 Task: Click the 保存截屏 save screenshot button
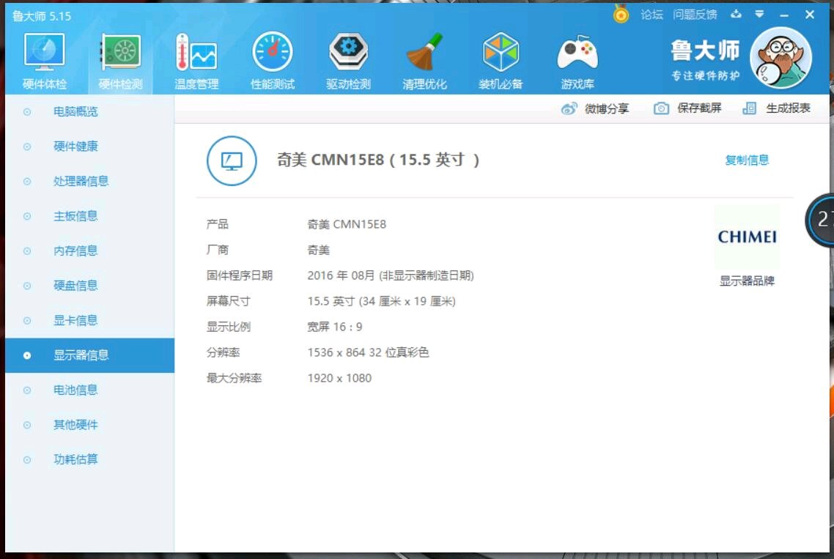tap(699, 108)
